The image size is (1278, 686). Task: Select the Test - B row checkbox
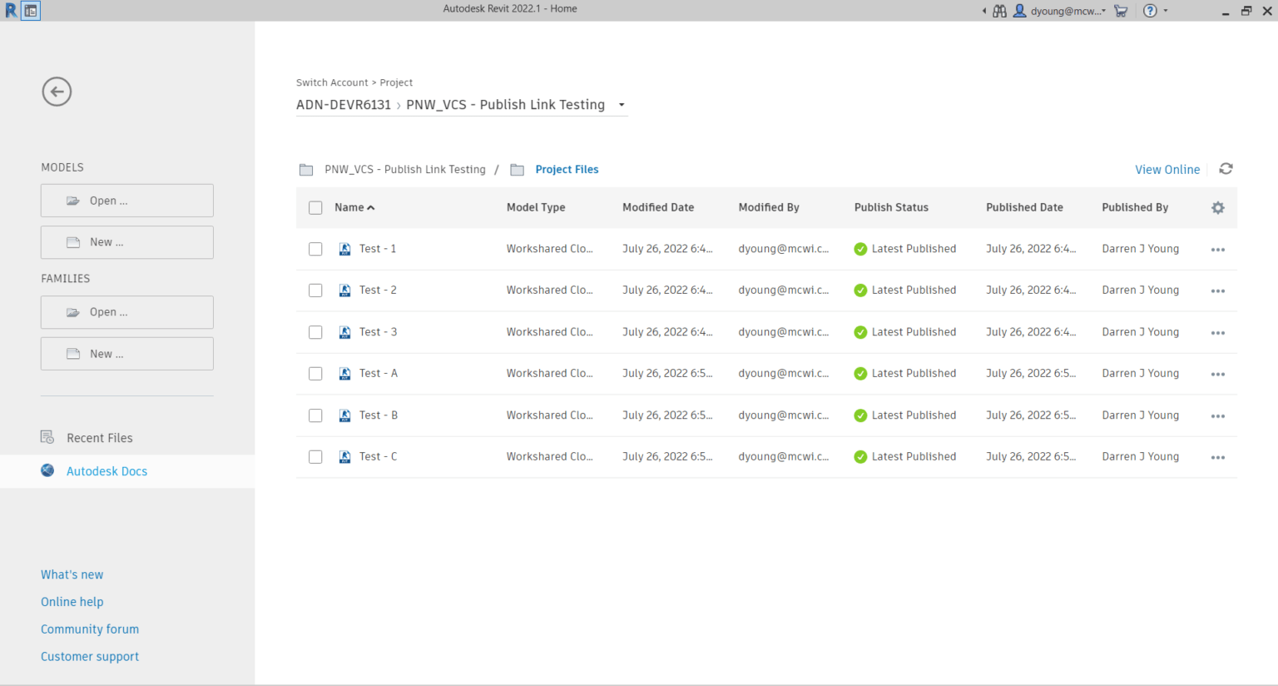315,415
